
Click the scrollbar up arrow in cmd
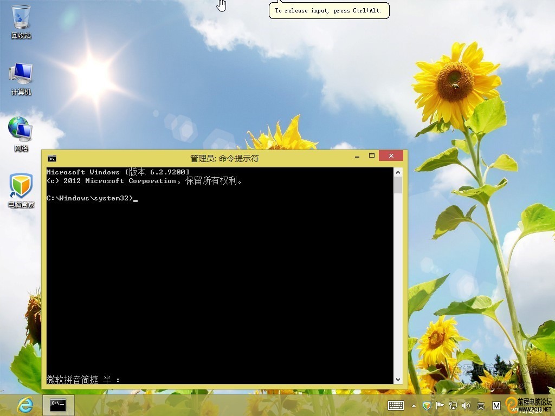[x=398, y=172]
